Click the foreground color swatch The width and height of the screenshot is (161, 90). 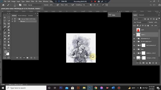point(6,52)
